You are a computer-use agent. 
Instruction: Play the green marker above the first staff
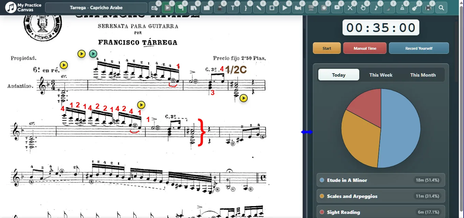pos(93,53)
